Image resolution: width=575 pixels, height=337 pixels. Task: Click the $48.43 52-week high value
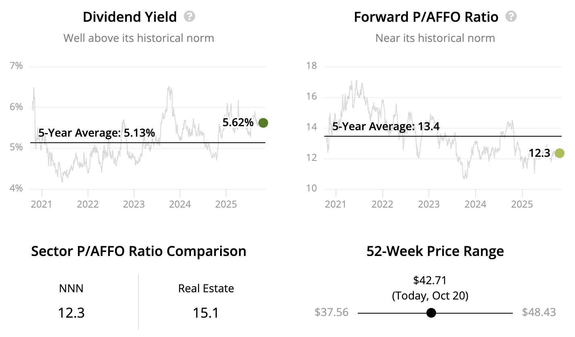click(539, 312)
